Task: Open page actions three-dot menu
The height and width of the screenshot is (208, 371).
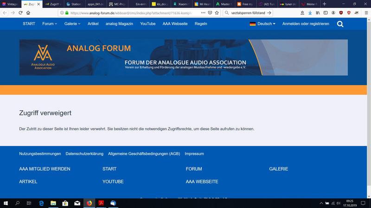Action: 203,13
